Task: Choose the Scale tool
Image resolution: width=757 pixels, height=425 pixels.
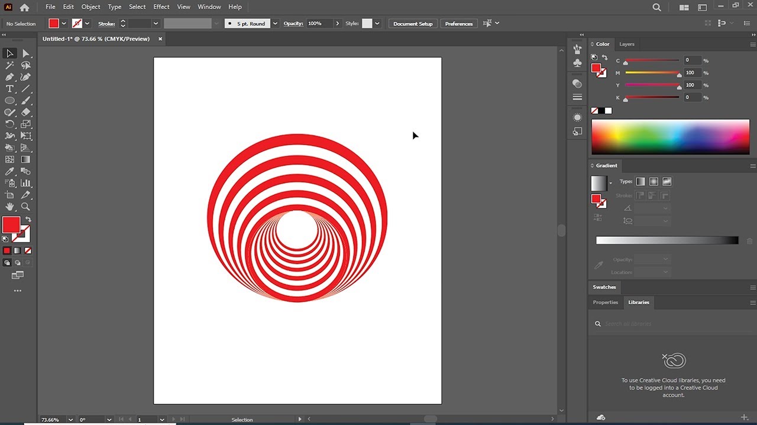Action: click(x=25, y=124)
